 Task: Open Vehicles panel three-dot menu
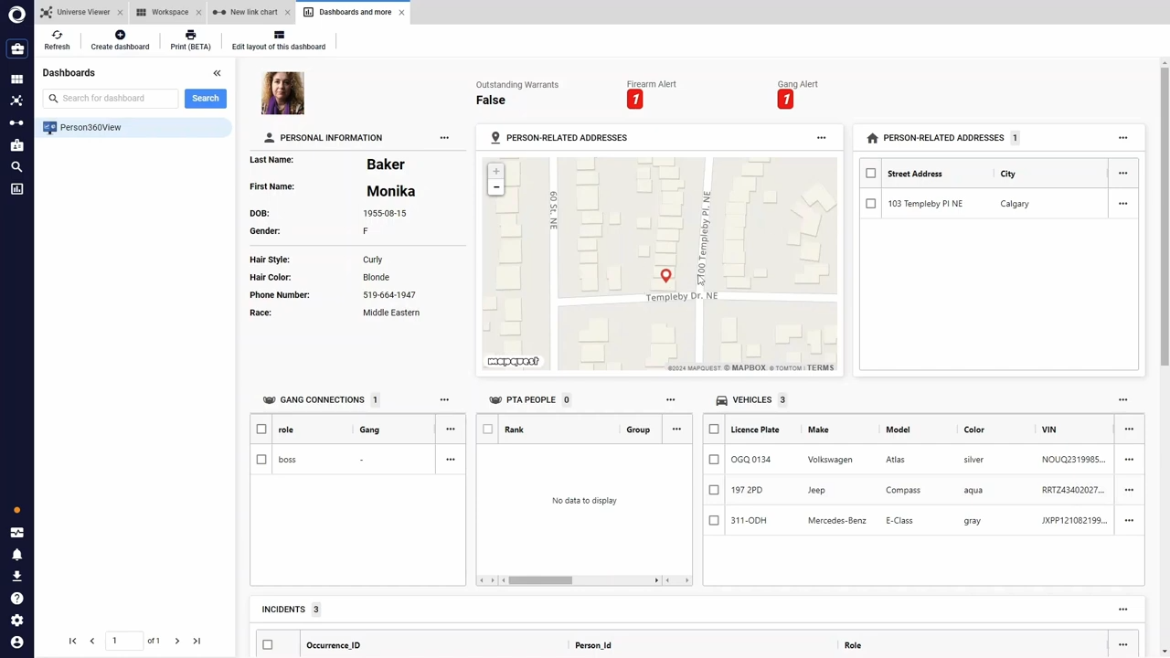coord(1122,399)
